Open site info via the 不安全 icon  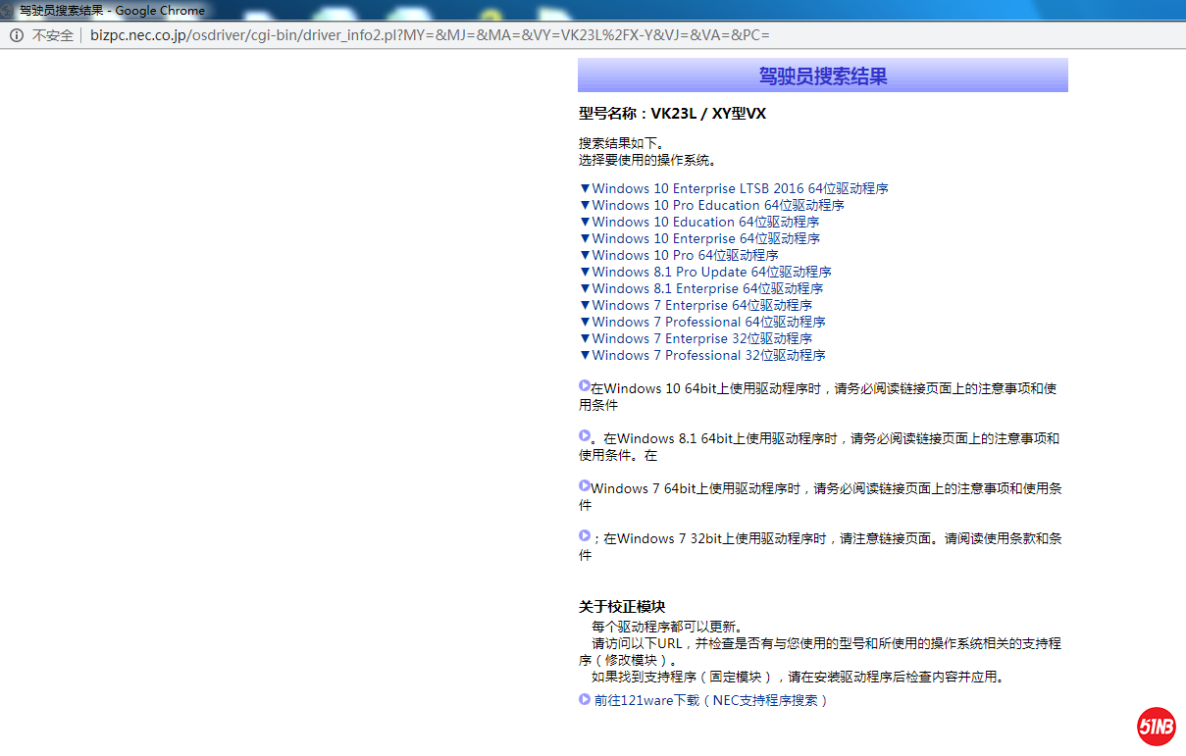(17, 35)
